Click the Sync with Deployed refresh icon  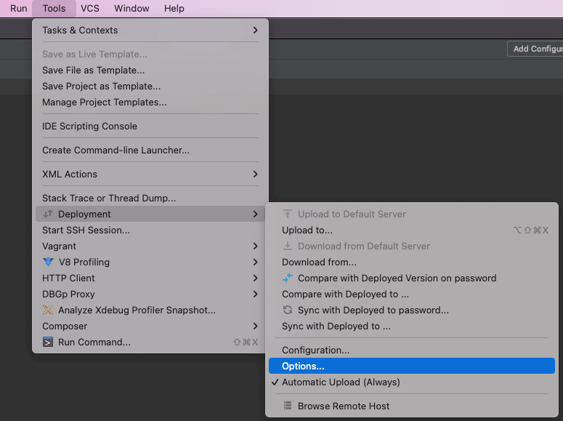[x=288, y=310]
